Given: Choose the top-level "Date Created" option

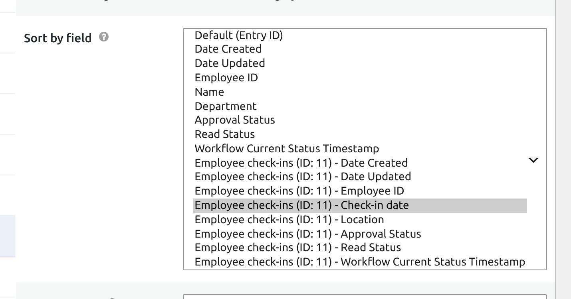Looking at the screenshot, I should [360, 49].
